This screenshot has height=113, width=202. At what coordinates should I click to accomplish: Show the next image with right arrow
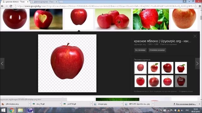tap(197, 63)
